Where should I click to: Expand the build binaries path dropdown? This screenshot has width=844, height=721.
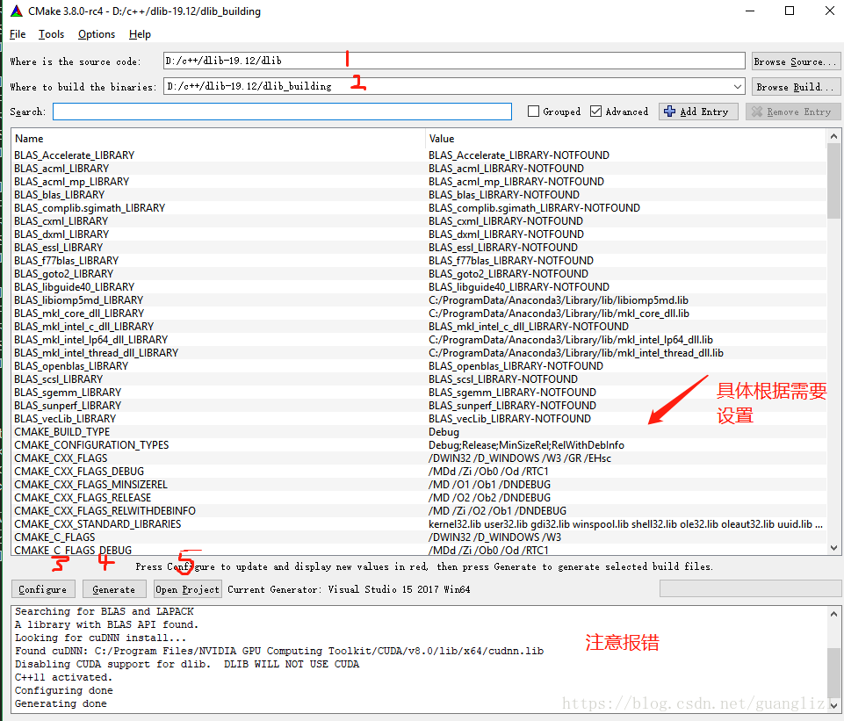tap(738, 87)
